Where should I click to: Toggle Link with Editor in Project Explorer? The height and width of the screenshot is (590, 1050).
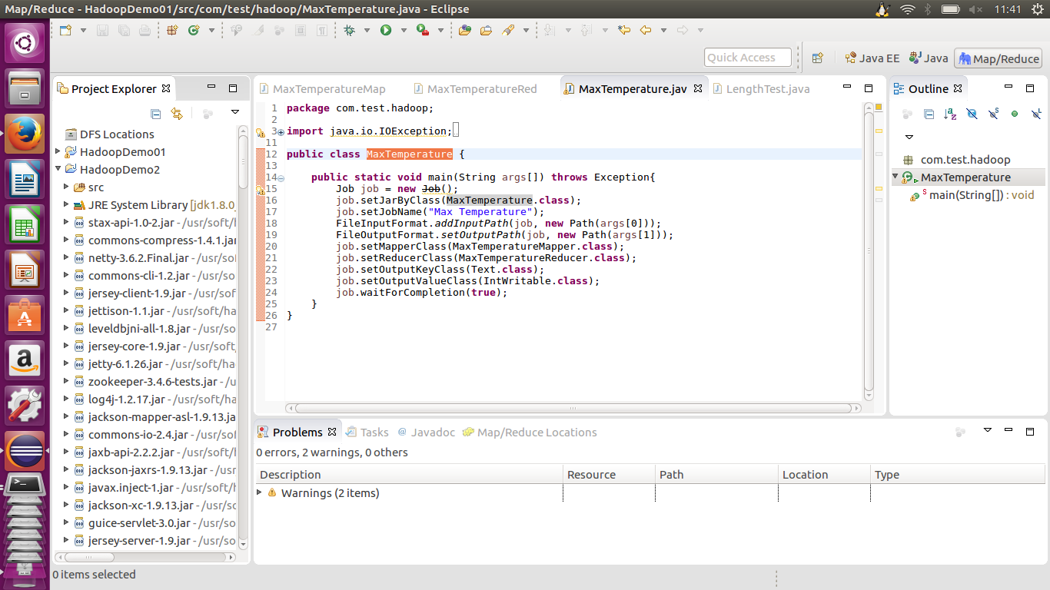[x=177, y=114]
